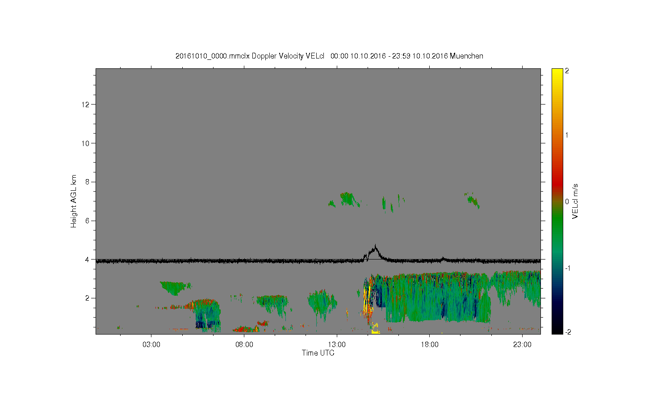Click the 'Height AGL km' axis label
Image resolution: width=670 pixels, height=402 pixels.
click(74, 201)
